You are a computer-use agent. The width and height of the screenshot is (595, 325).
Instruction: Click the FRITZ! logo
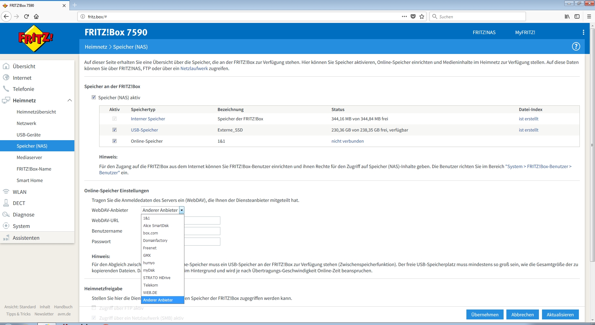coord(36,38)
